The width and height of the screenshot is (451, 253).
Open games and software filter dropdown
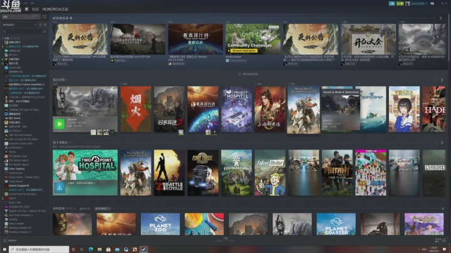[x=19, y=25]
